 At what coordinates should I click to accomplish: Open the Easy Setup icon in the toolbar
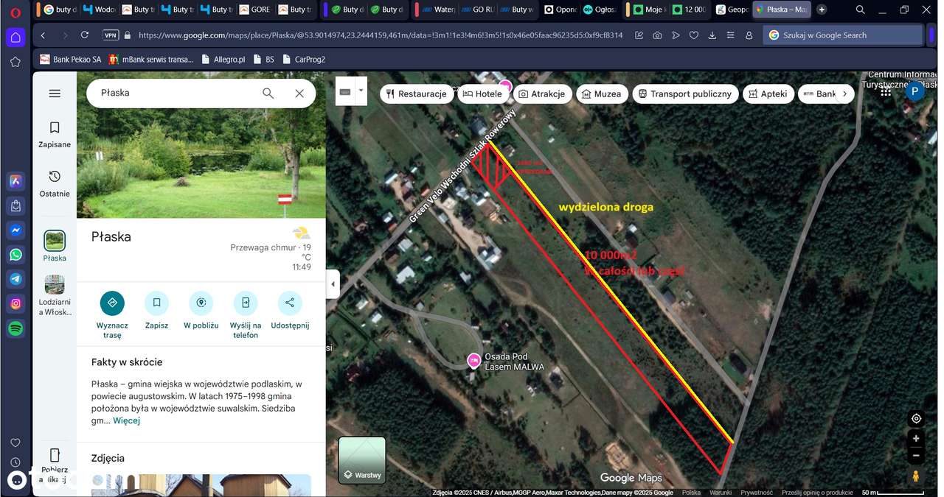(x=730, y=35)
